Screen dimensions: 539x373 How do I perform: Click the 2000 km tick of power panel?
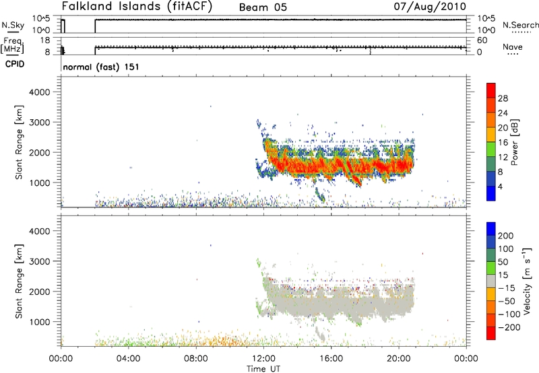pos(40,152)
